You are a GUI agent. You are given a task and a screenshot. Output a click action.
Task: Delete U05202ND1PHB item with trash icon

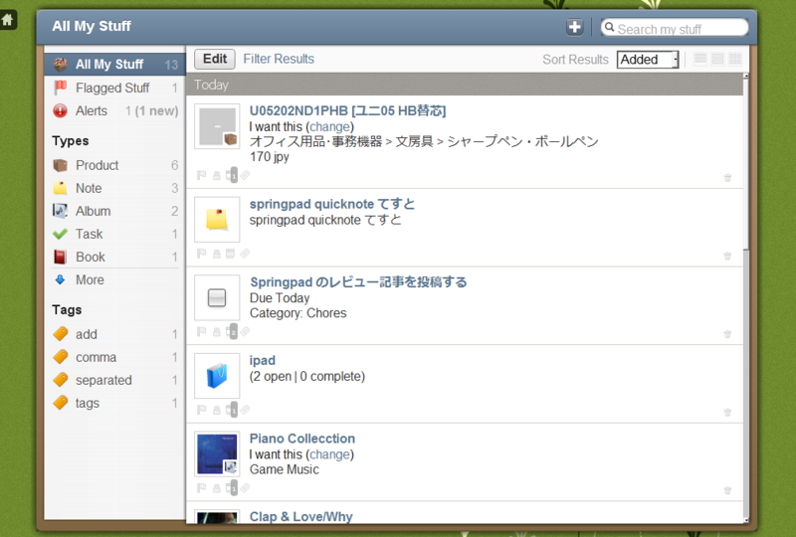coord(727,178)
